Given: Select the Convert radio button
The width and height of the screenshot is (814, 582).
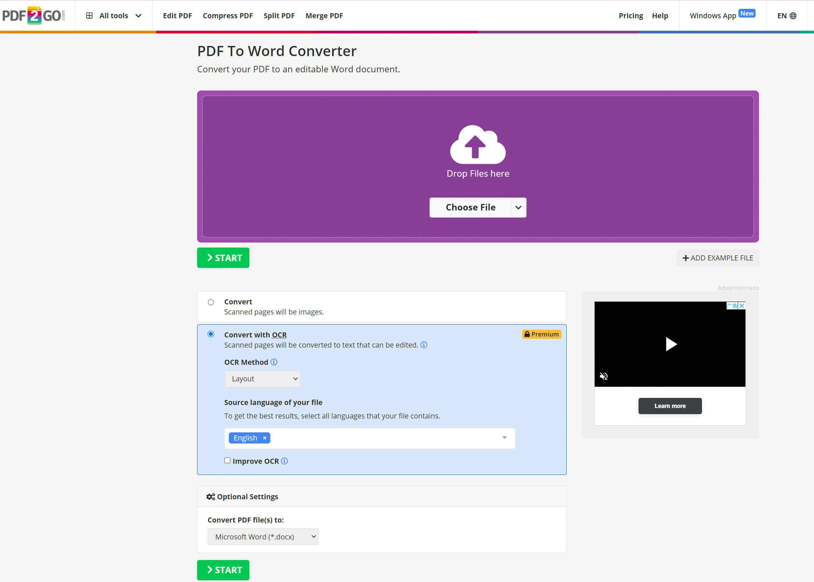Looking at the screenshot, I should 211,302.
